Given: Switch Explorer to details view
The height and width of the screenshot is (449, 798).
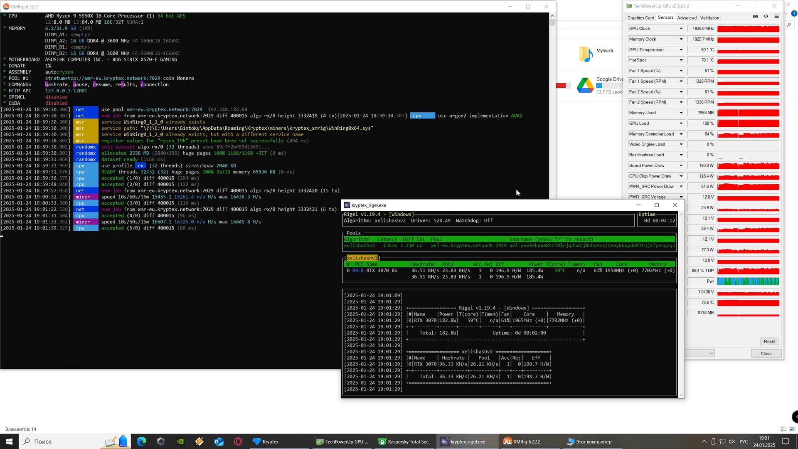Looking at the screenshot, I should tap(783, 429).
